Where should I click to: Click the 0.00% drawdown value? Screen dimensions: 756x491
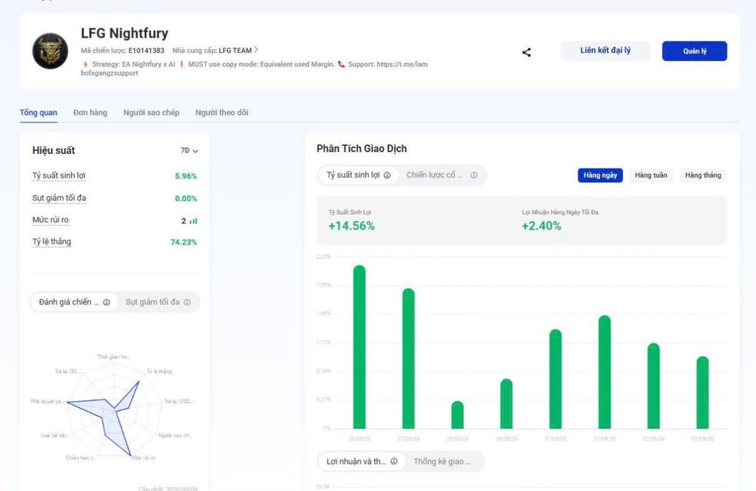point(186,199)
